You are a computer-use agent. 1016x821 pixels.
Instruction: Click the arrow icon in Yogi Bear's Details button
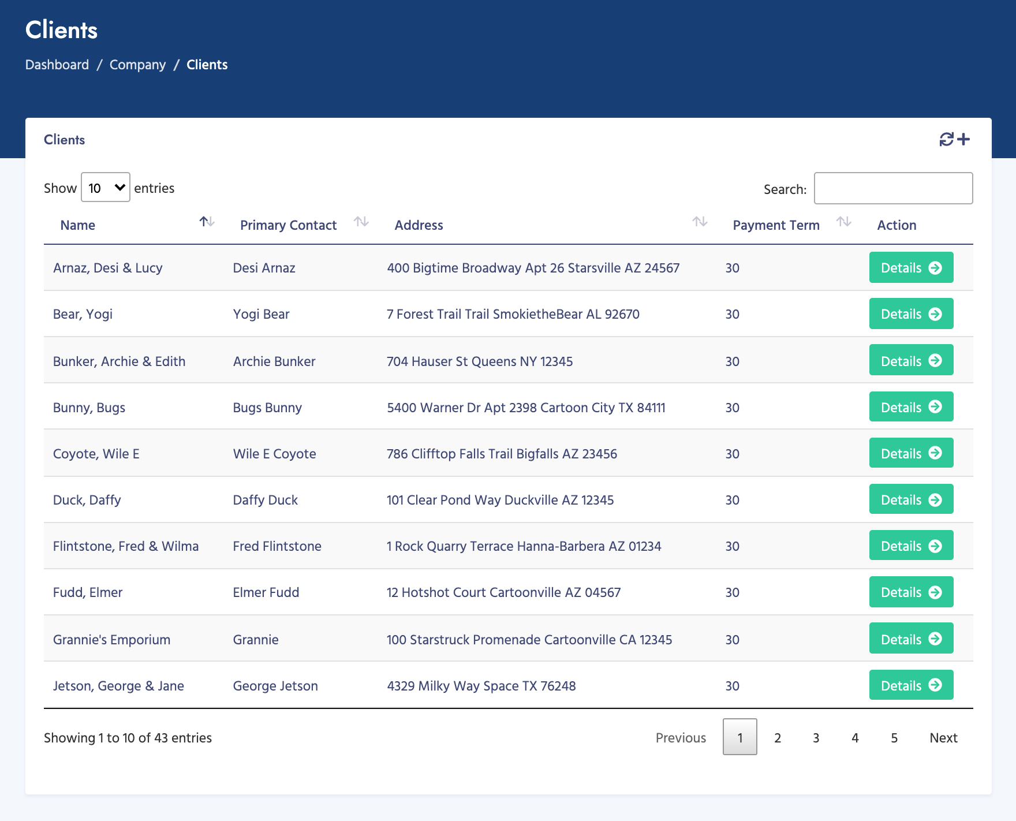(x=936, y=314)
